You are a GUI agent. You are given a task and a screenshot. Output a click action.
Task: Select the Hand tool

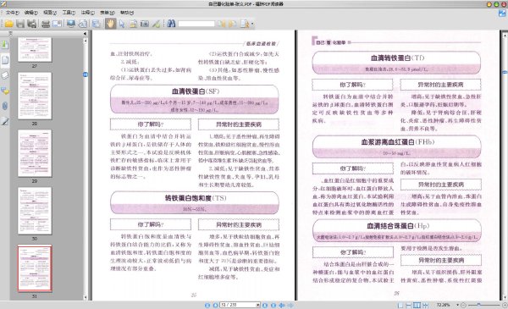pyautogui.click(x=110, y=24)
